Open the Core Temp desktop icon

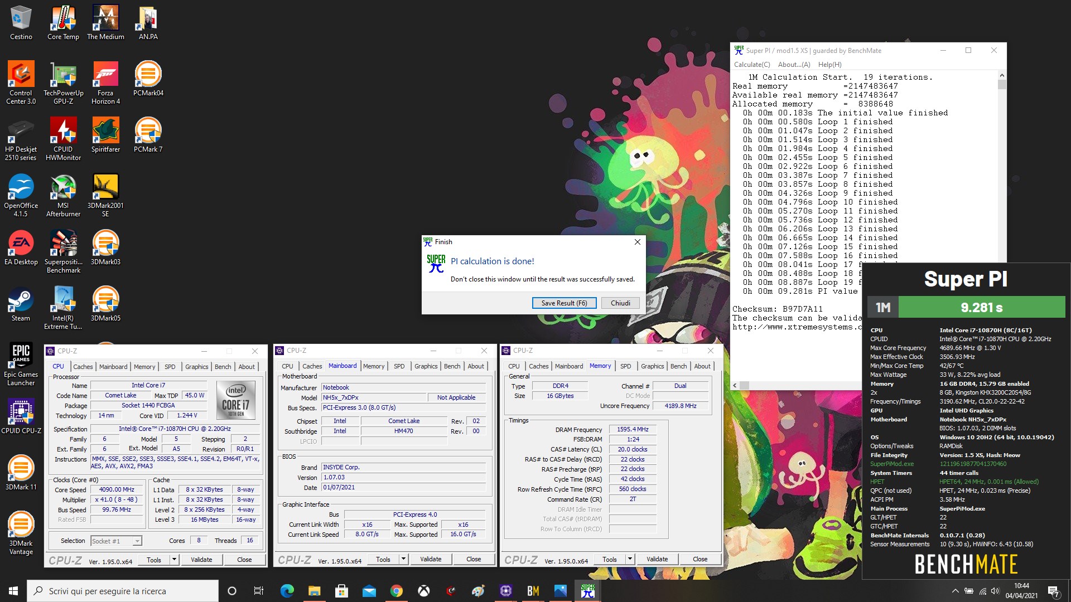tap(63, 23)
